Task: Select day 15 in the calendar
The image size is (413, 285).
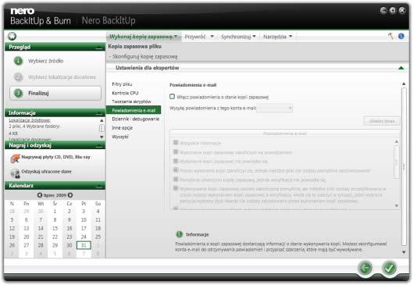Action: tap(55, 228)
